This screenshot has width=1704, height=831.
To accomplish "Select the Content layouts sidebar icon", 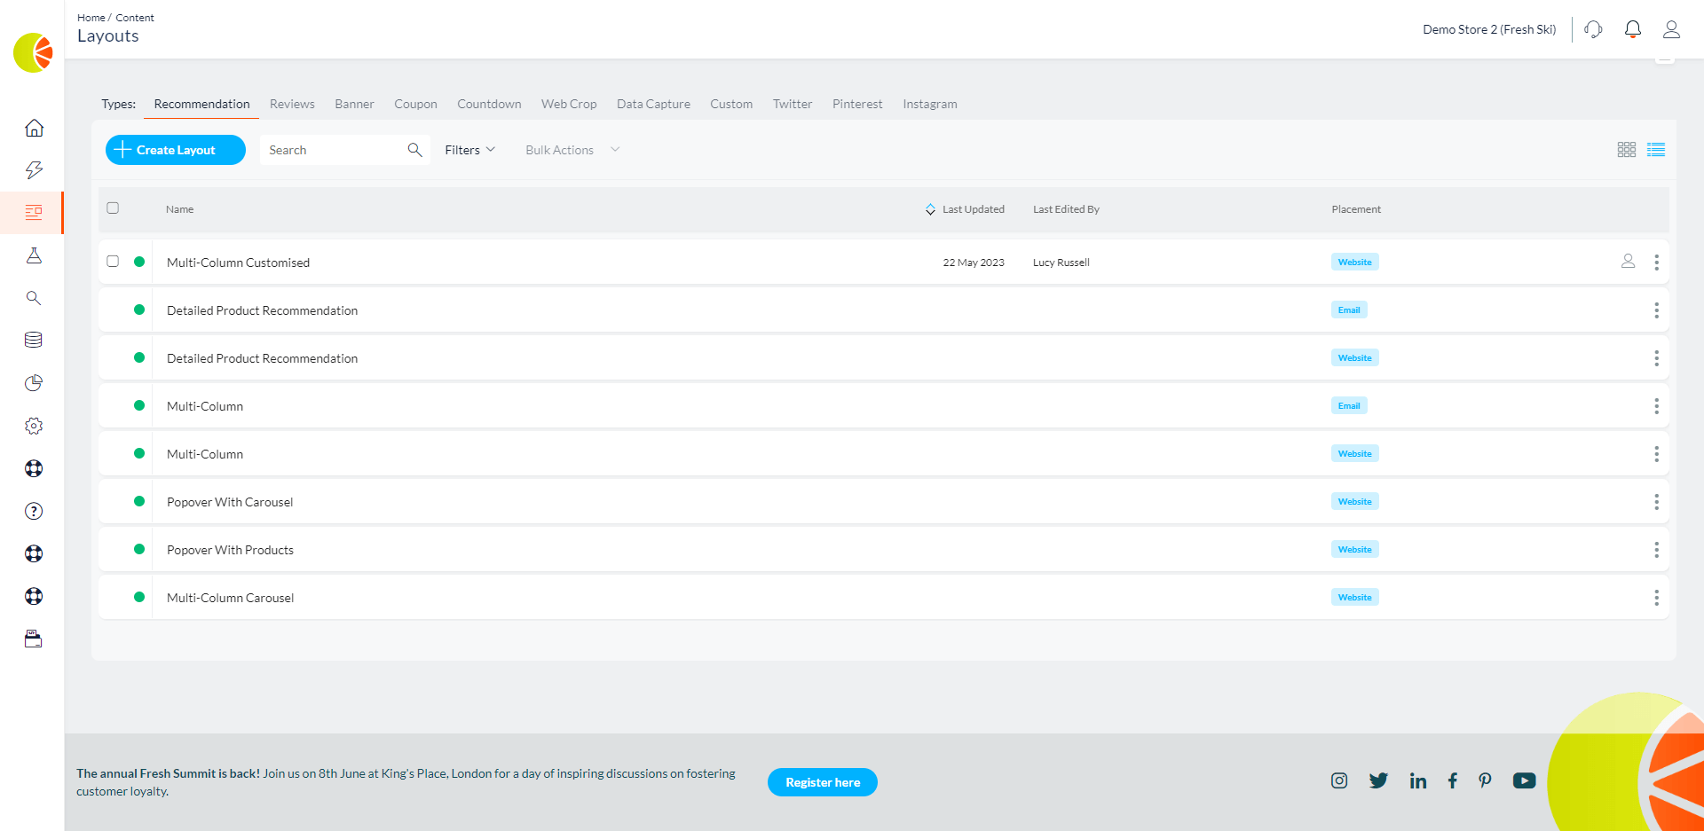I will [x=34, y=213].
